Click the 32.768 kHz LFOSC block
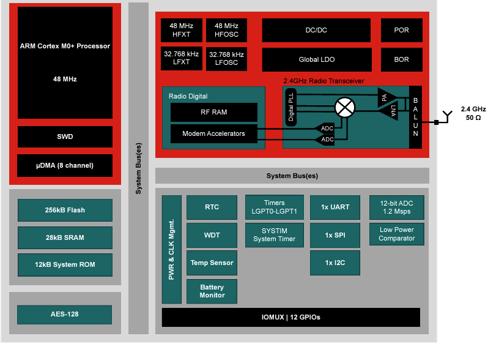488x344 pixels. click(x=226, y=59)
